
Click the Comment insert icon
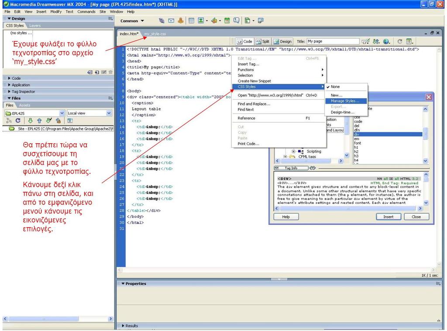(236, 21)
